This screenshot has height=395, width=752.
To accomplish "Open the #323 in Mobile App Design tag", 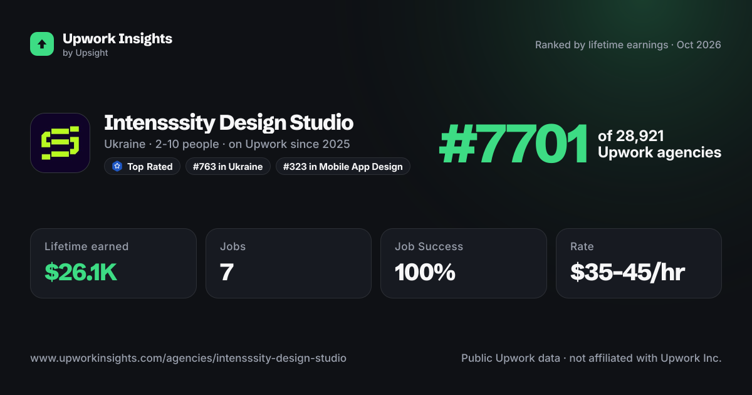I will click(343, 167).
